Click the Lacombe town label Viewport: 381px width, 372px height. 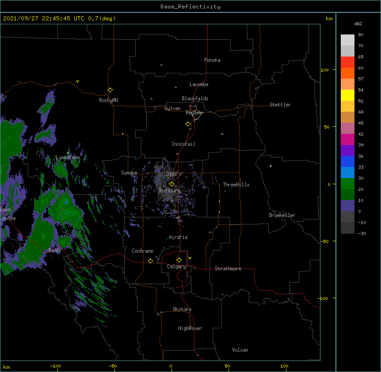click(199, 84)
